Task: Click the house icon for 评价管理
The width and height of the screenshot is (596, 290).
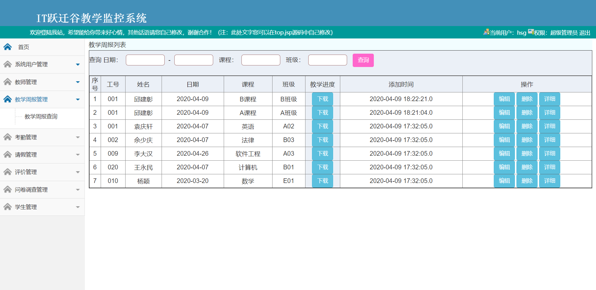Action: coord(7,172)
